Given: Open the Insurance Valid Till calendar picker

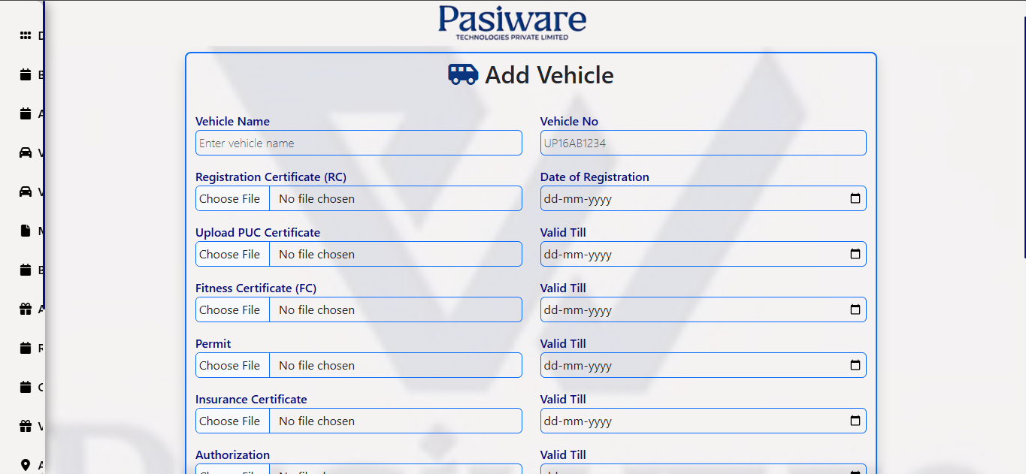Looking at the screenshot, I should (855, 421).
